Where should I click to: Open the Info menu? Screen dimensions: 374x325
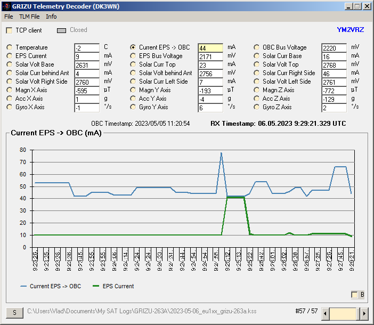pyautogui.click(x=51, y=17)
